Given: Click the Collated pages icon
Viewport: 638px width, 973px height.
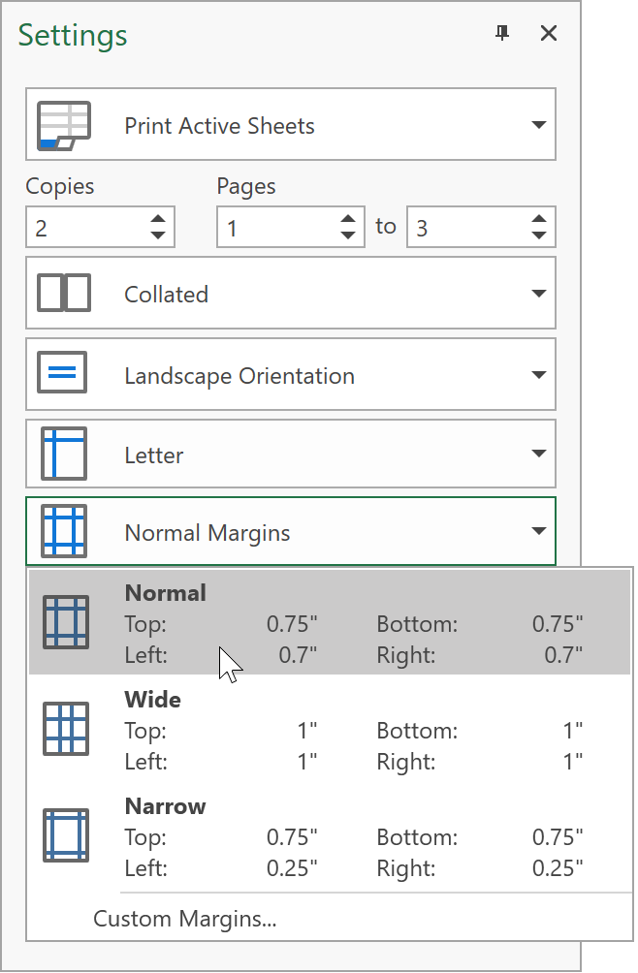Looking at the screenshot, I should click(63, 294).
